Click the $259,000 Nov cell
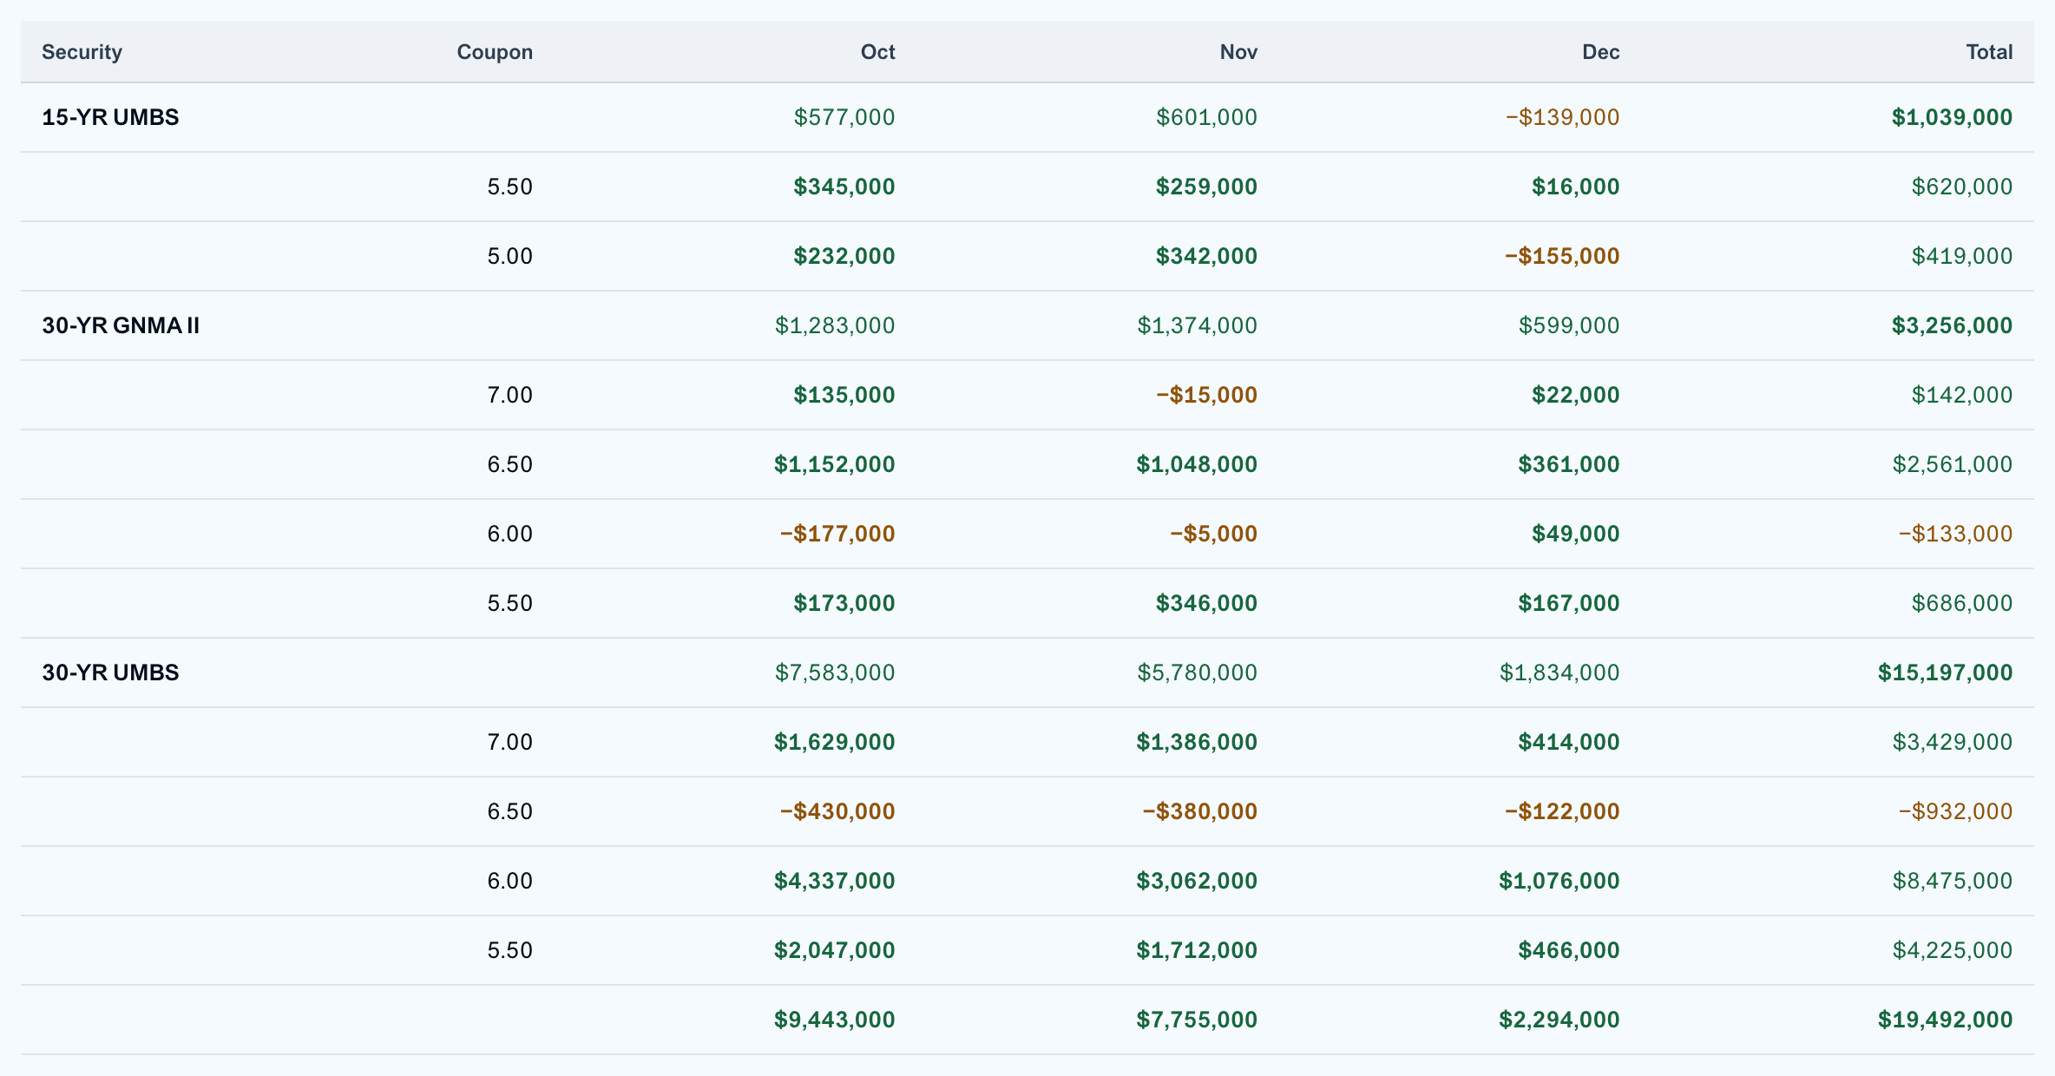The height and width of the screenshot is (1076, 2055). [1206, 187]
